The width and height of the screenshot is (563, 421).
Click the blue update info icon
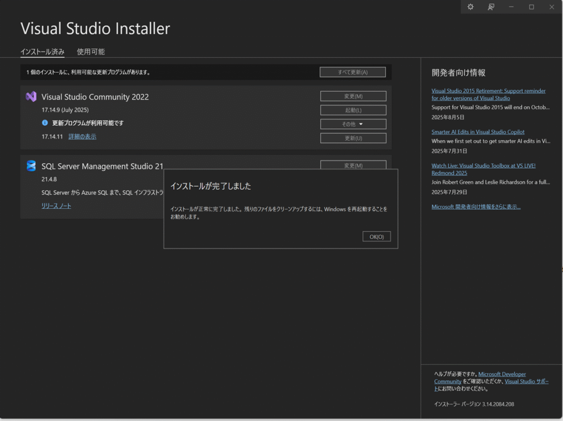[x=45, y=123]
